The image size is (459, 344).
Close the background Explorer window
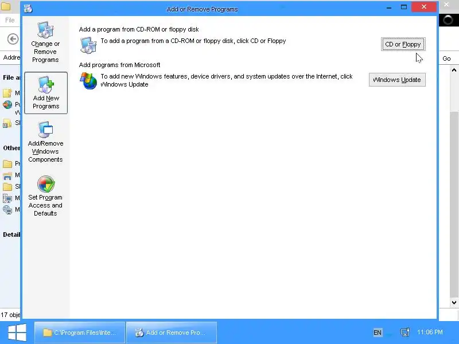click(446, 5)
